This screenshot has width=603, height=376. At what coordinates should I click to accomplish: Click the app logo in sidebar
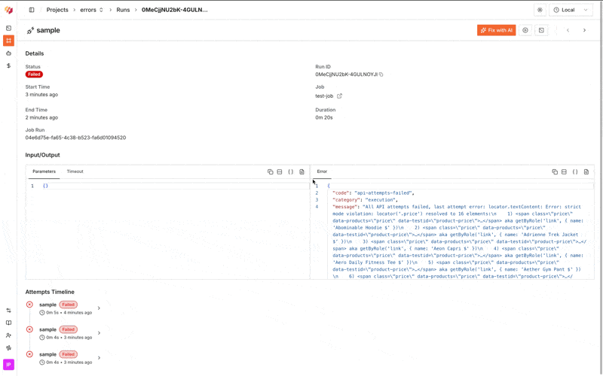coord(8,10)
